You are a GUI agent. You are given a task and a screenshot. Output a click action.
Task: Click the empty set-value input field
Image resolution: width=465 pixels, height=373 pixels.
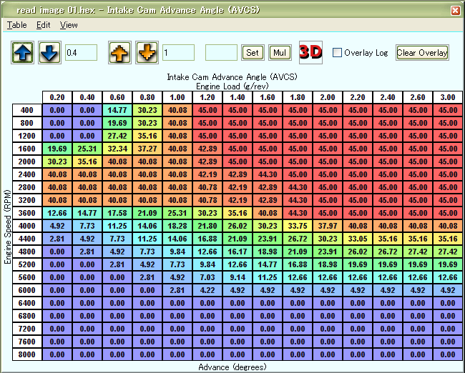coord(221,53)
